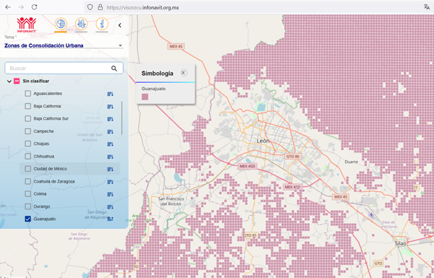Check the Baja California Sur checkbox
The width and height of the screenshot is (434, 278).
28,119
